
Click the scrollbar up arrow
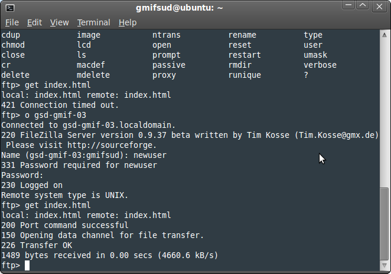385,35
